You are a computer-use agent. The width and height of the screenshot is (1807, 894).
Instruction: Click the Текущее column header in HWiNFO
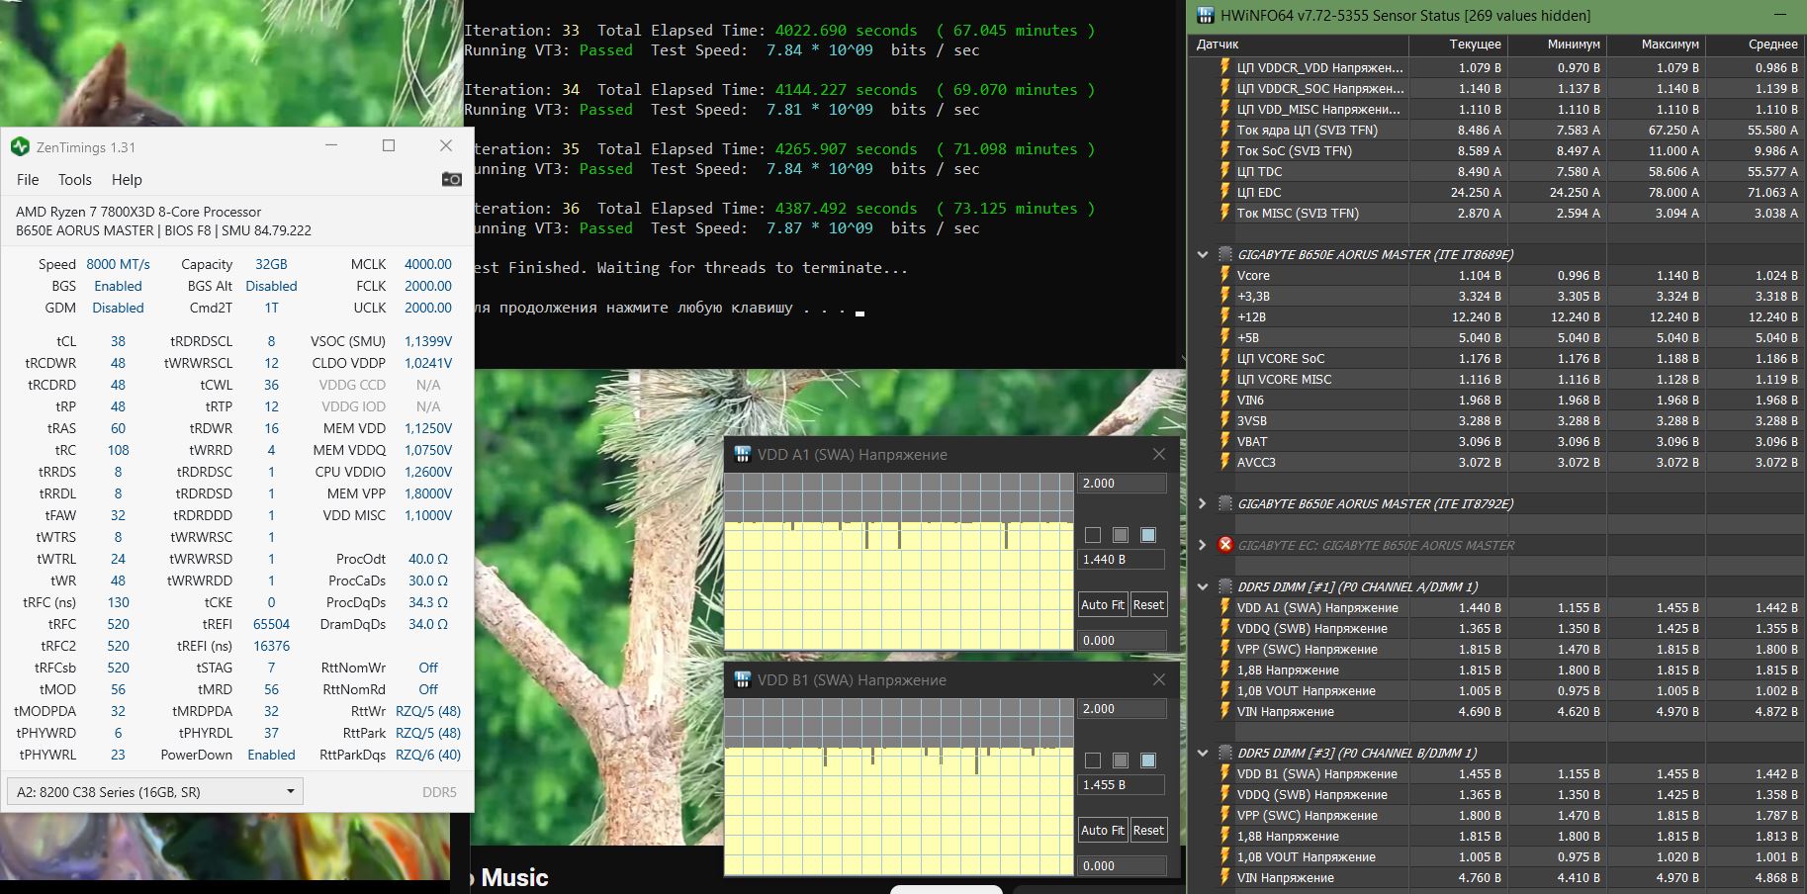click(x=1458, y=44)
